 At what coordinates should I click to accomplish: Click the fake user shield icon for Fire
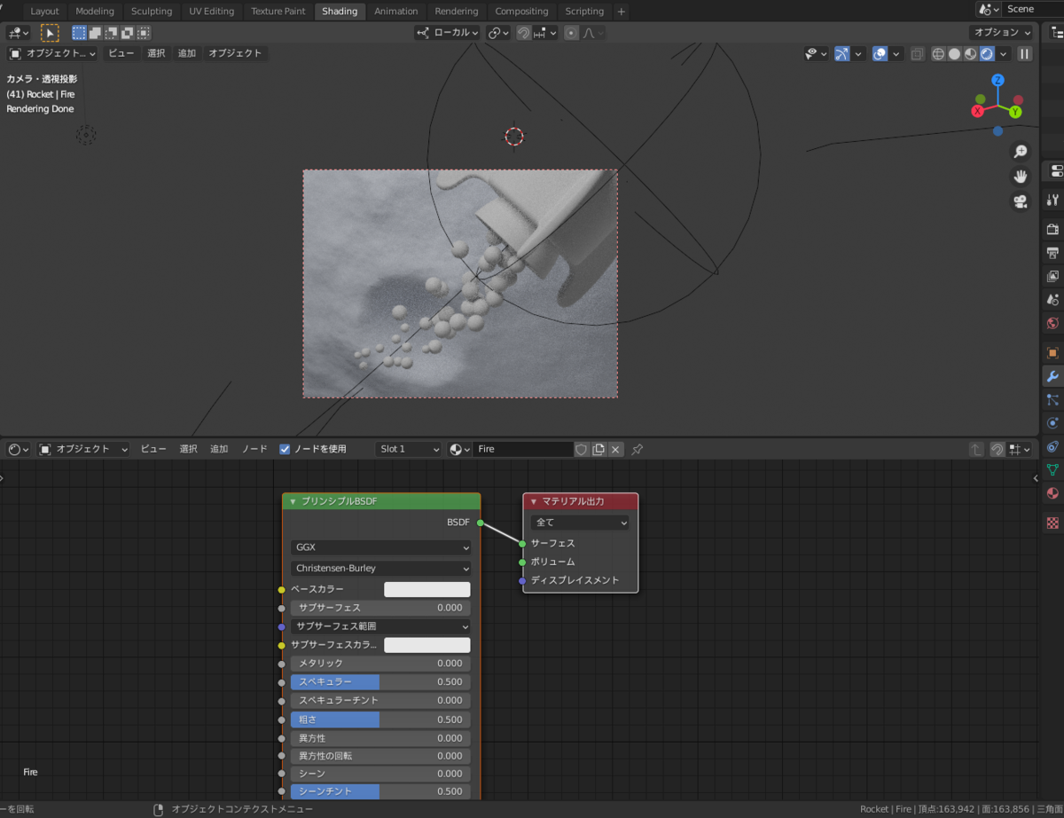(x=582, y=450)
